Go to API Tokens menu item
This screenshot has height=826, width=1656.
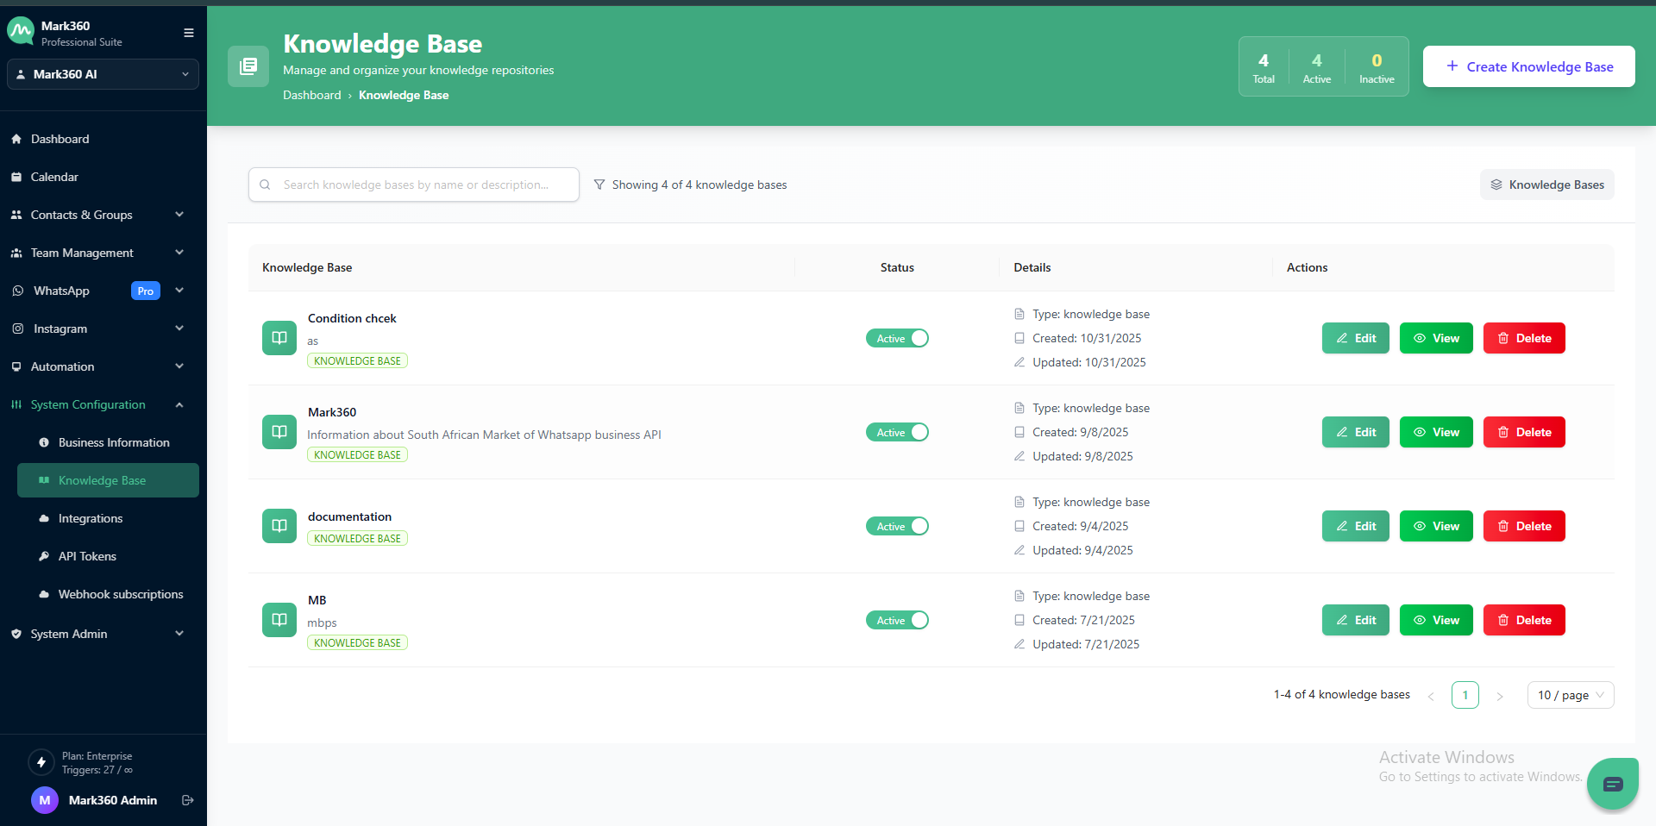87,556
